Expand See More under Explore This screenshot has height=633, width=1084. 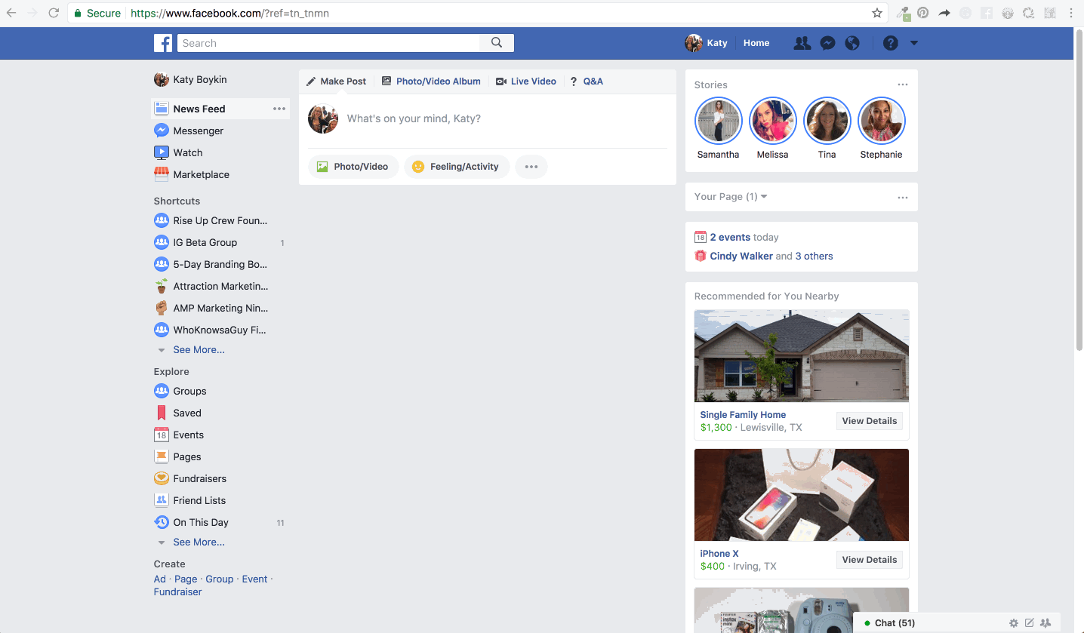(x=199, y=542)
